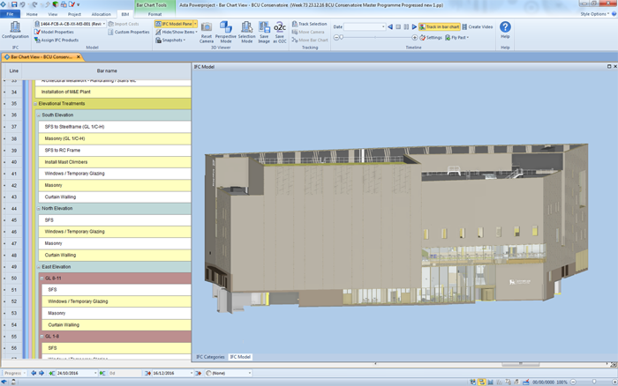Image resolution: width=618 pixels, height=386 pixels.
Task: Collapse the South Elevation group
Action: (x=37, y=115)
